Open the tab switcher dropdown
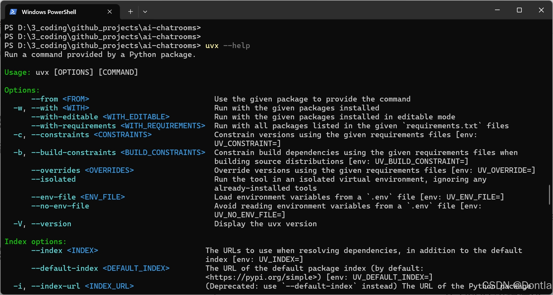 145,11
